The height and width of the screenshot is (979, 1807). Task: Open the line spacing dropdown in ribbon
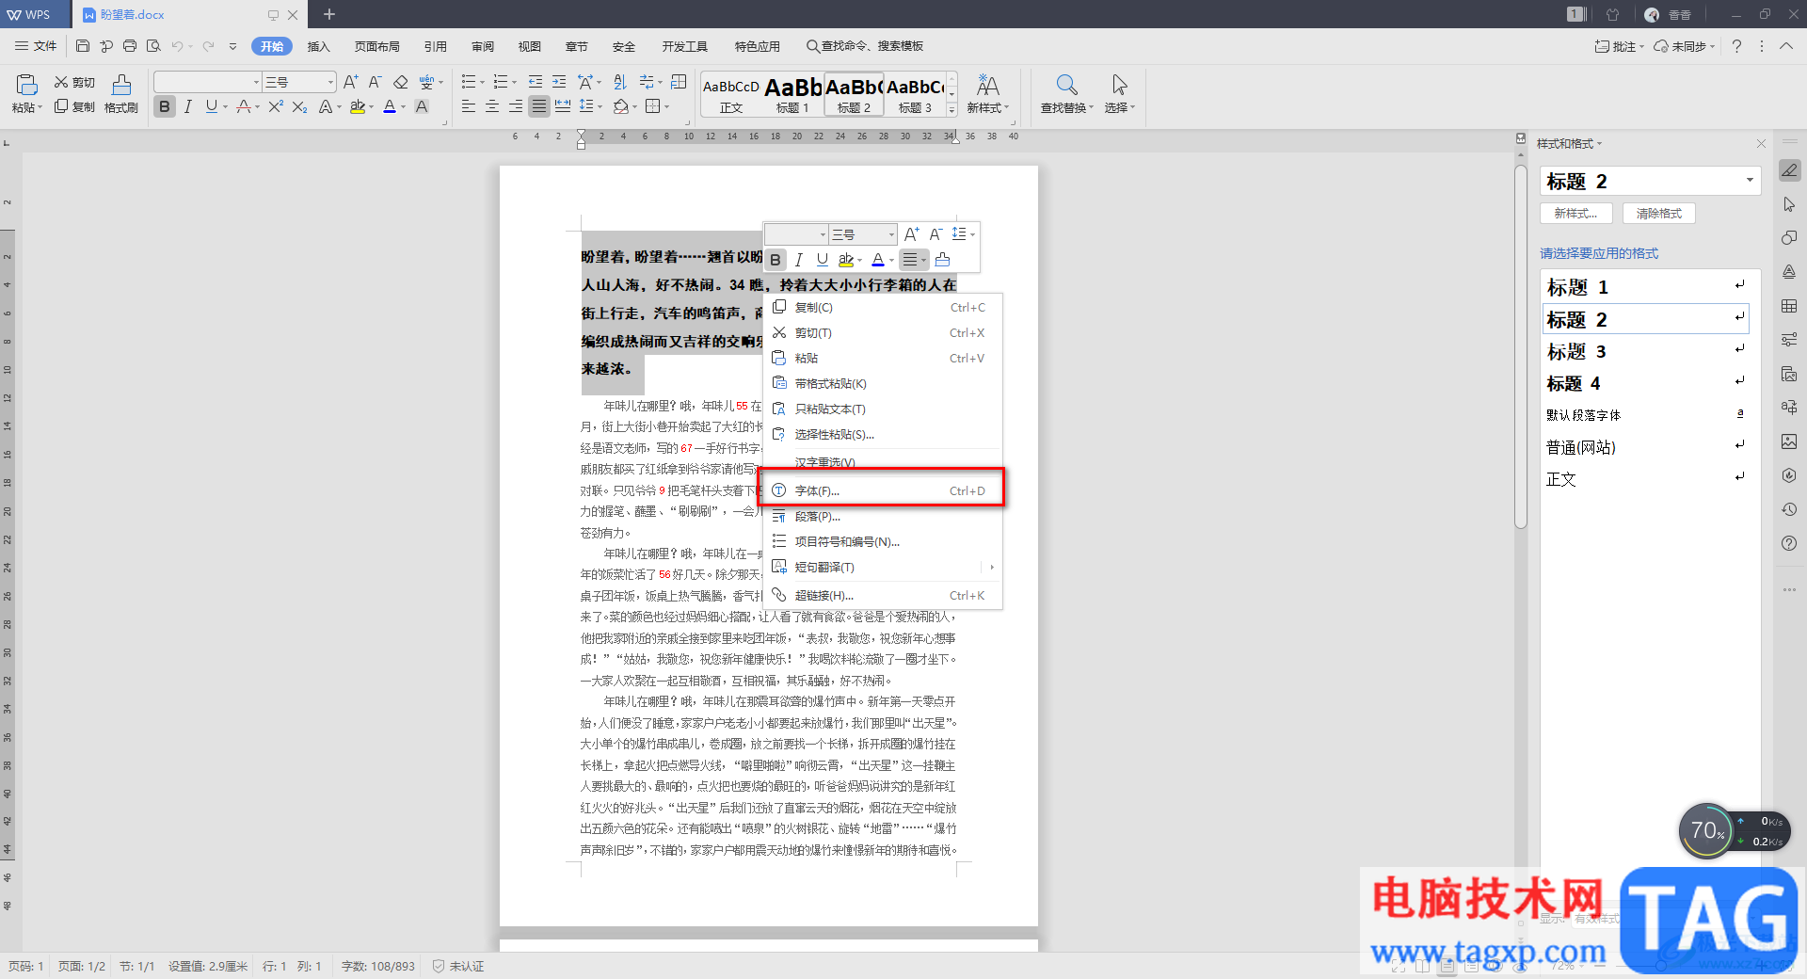[600, 106]
